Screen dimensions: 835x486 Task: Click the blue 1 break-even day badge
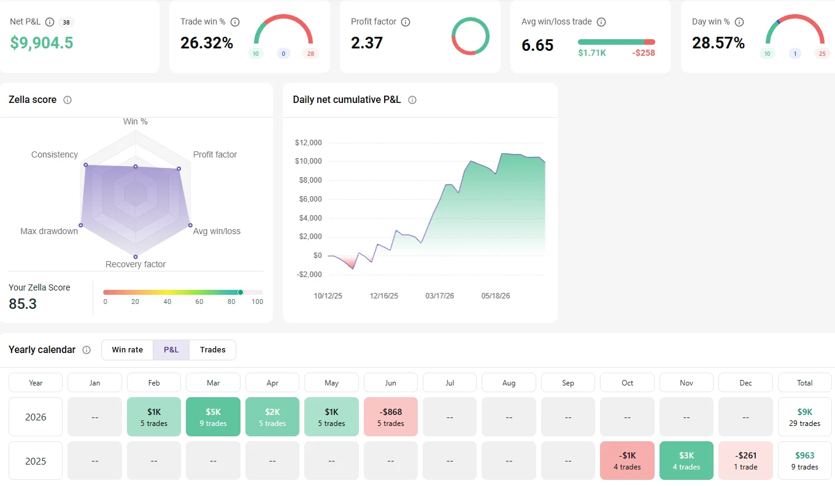pos(795,54)
